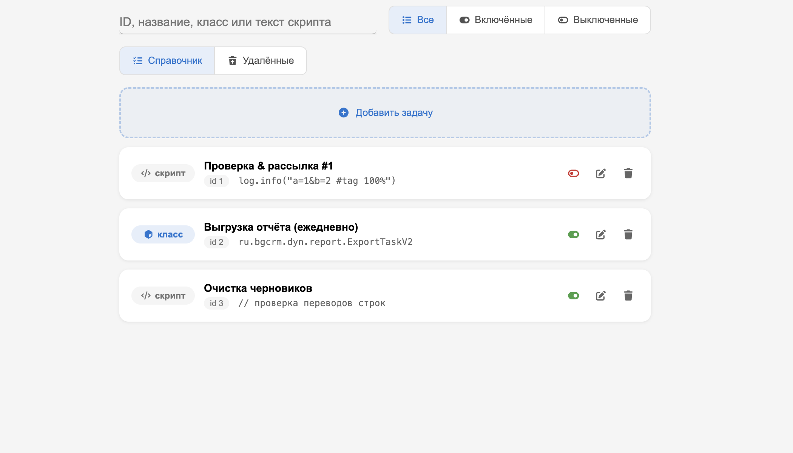Edit the 'Очистка черновиков' task

coord(601,296)
